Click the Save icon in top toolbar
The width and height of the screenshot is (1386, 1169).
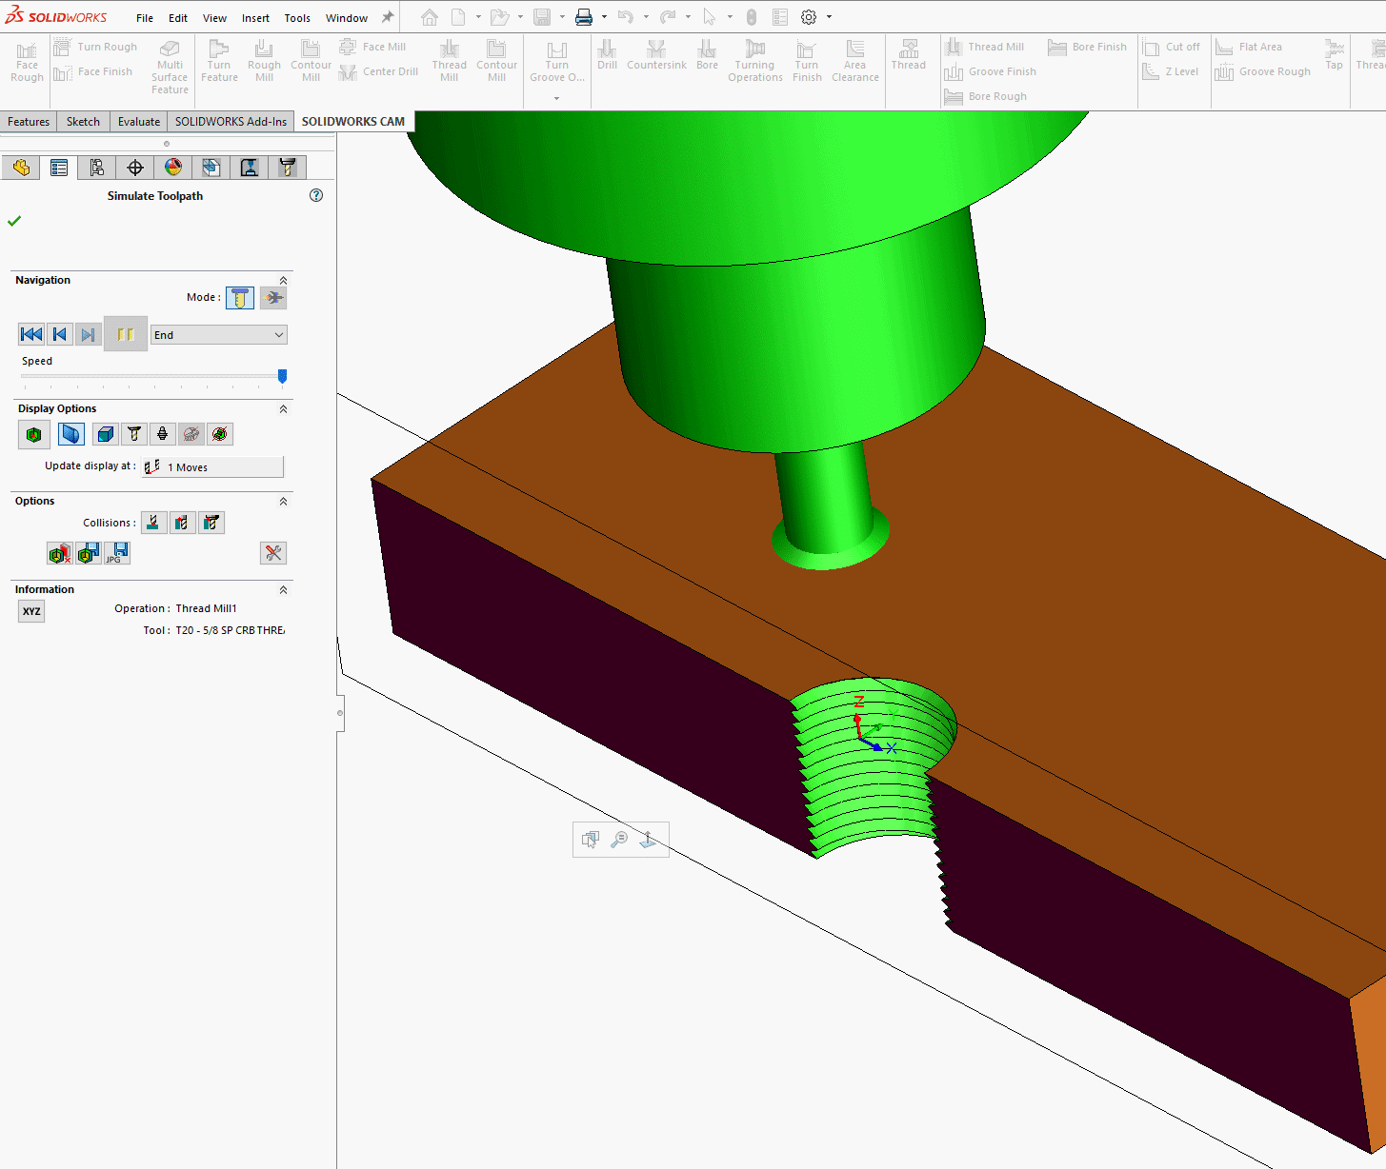click(542, 17)
